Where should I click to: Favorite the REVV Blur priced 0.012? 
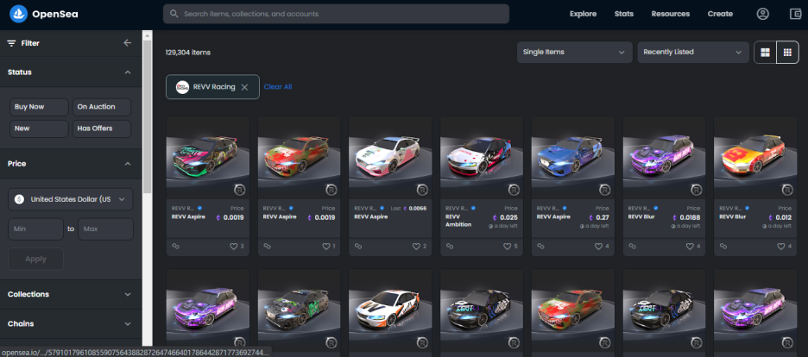click(781, 247)
